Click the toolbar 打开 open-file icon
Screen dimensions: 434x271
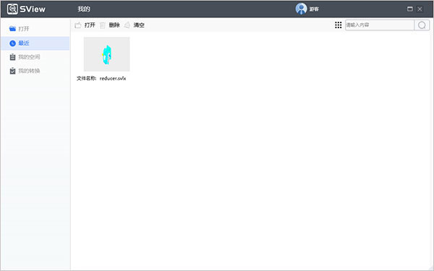pos(78,25)
